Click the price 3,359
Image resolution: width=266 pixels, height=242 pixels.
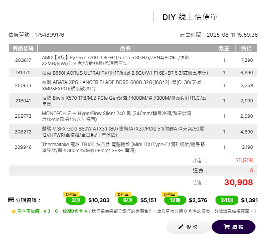point(247,85)
